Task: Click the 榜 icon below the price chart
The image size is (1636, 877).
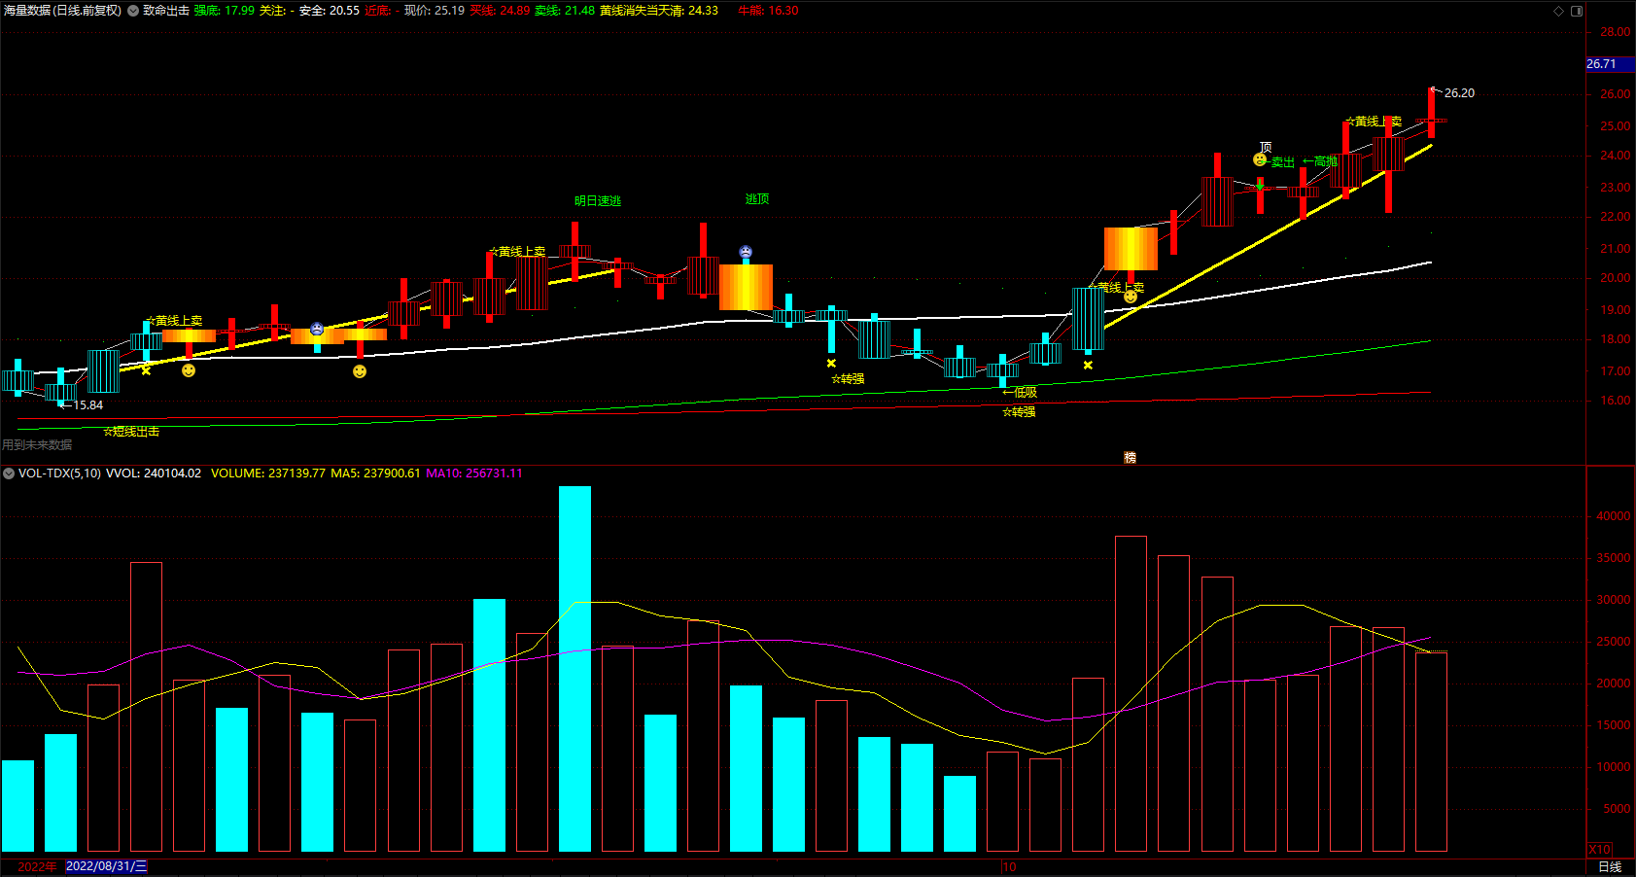Action: tap(1130, 457)
